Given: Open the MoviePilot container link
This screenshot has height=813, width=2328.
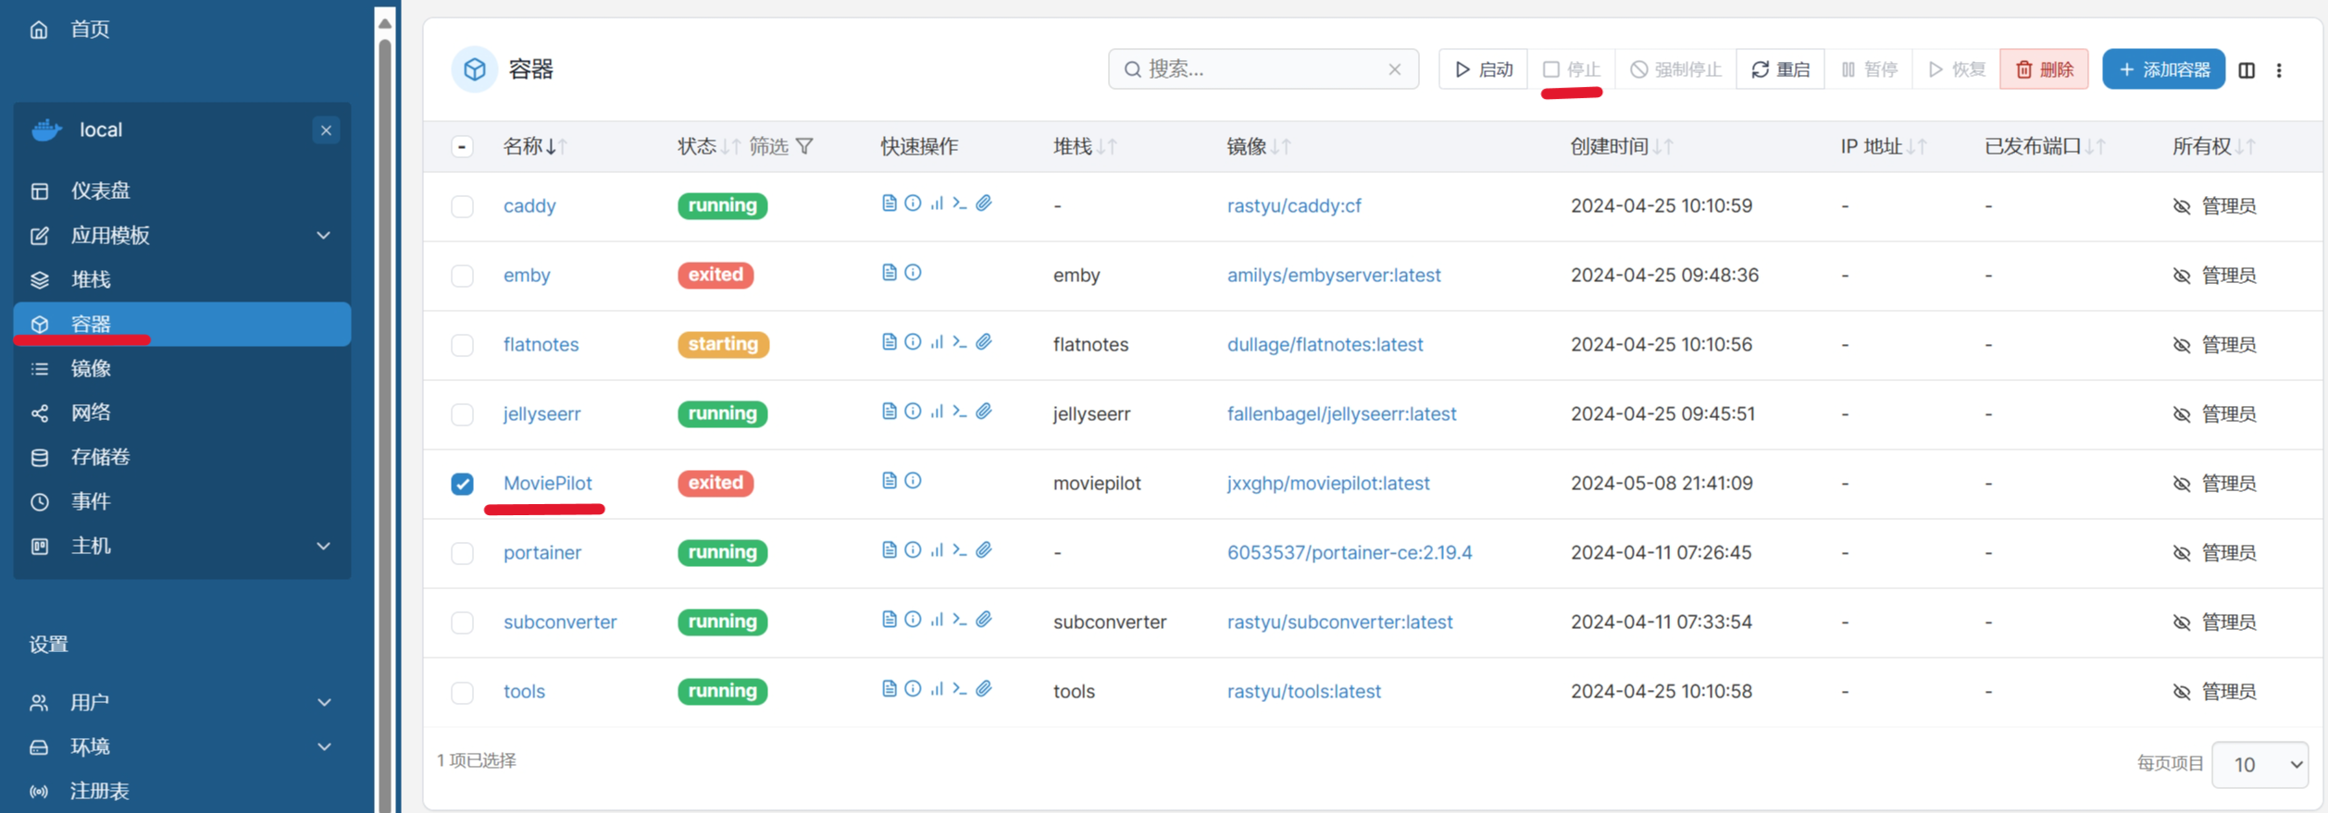Looking at the screenshot, I should pos(547,483).
